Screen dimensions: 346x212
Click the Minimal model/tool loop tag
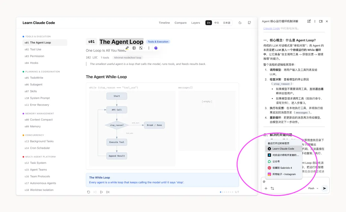(x=128, y=58)
